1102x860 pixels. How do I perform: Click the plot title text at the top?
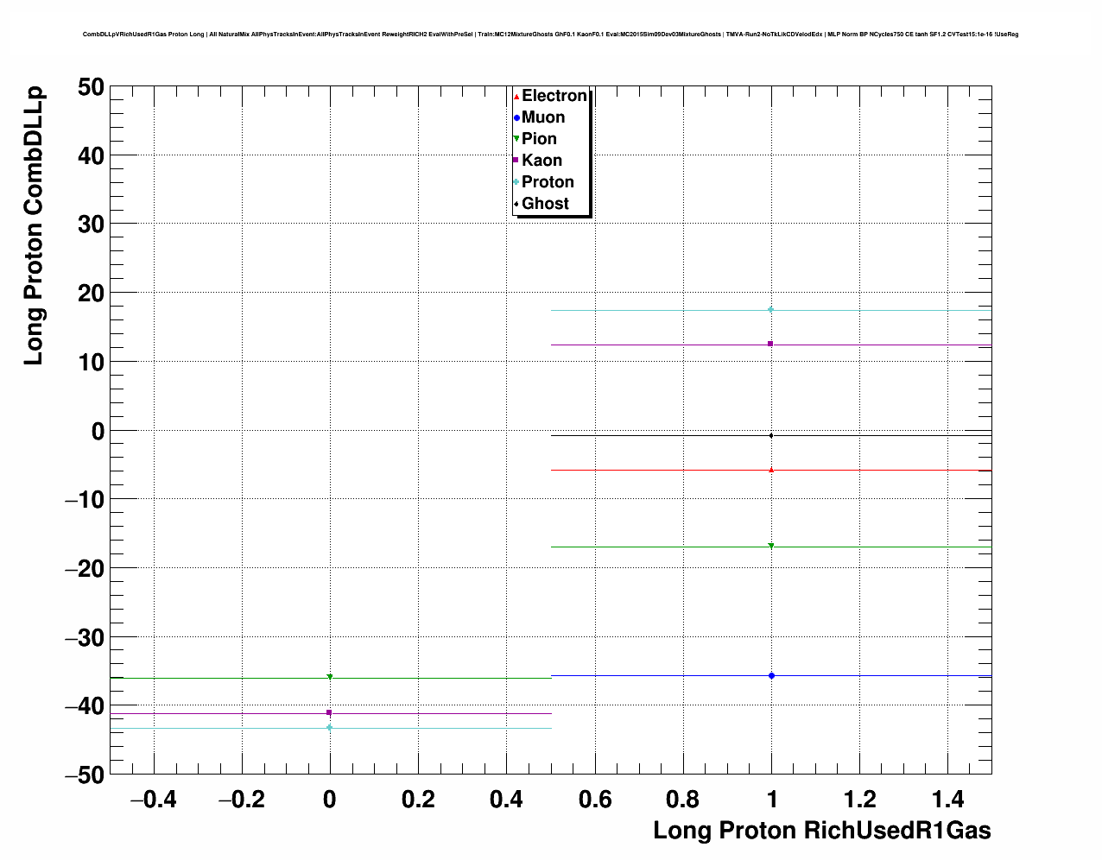pyautogui.click(x=550, y=35)
